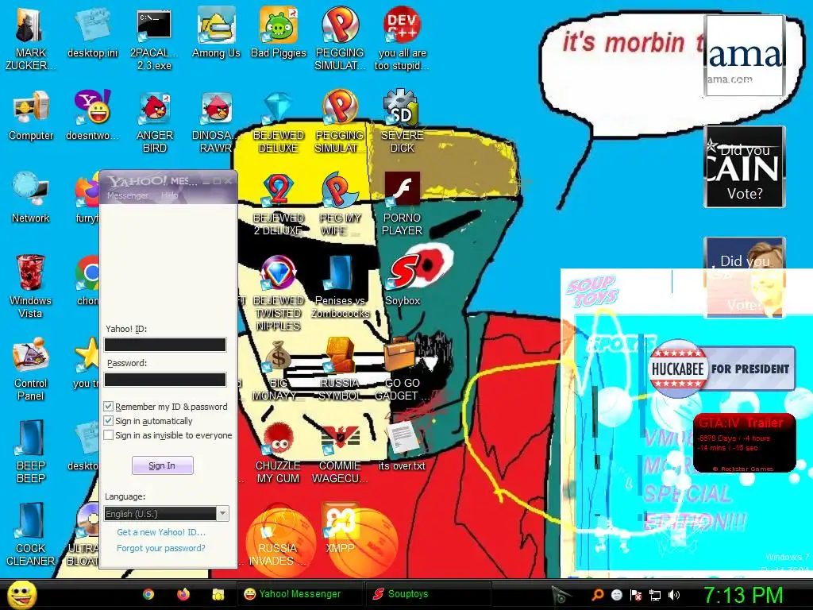Launch Firefox from the taskbar
Viewport: 813px width, 610px height.
click(183, 594)
